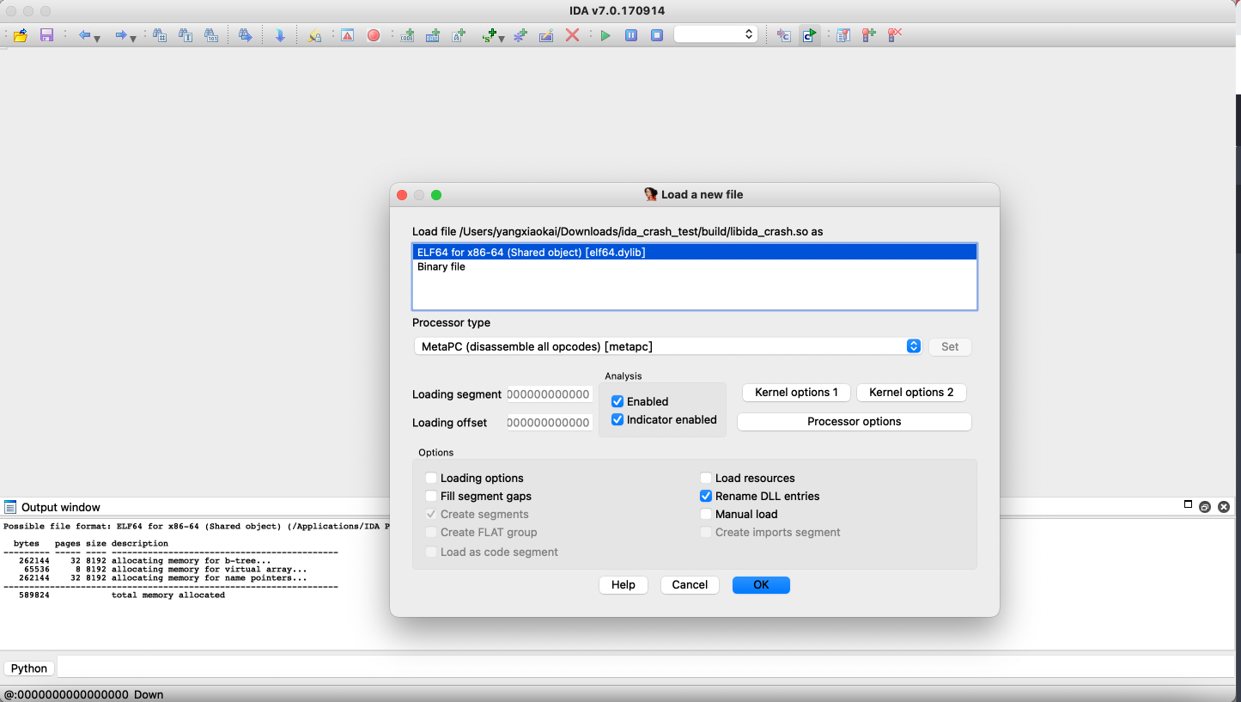Click the first binoculars search icon
Screen dimensions: 1241x702
[160, 35]
